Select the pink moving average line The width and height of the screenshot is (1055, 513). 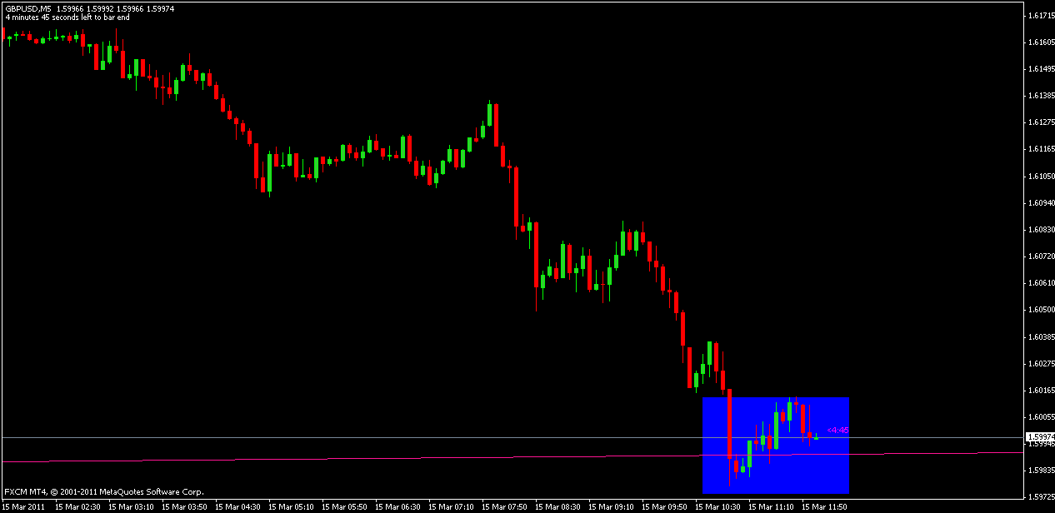click(x=333, y=458)
